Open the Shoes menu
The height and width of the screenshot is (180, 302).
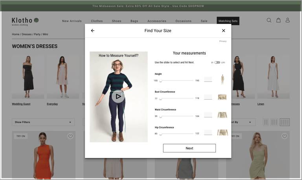click(116, 21)
